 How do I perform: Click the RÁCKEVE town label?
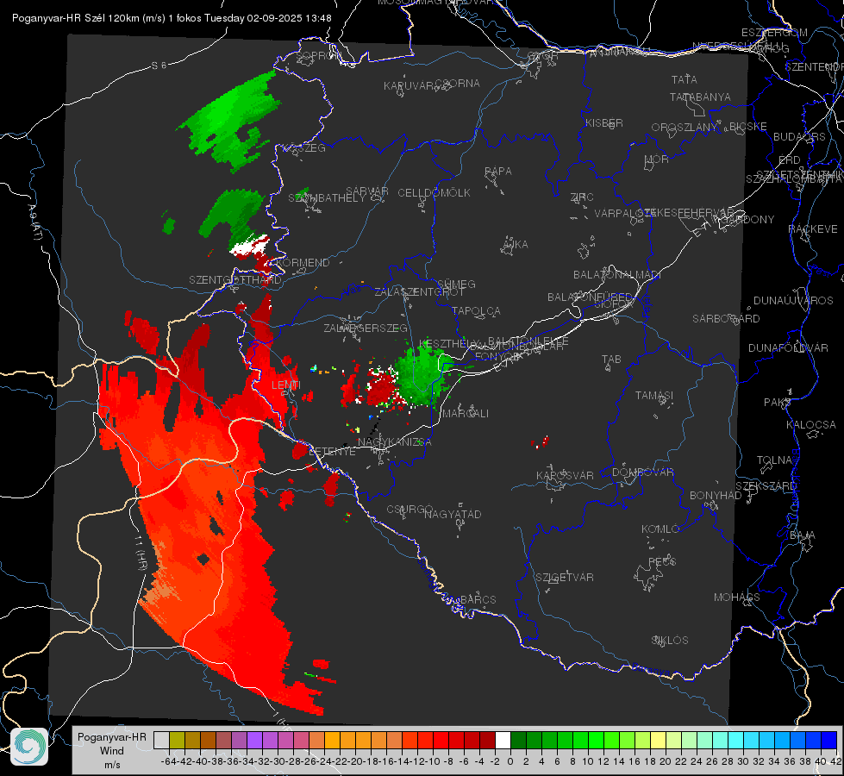(x=813, y=229)
